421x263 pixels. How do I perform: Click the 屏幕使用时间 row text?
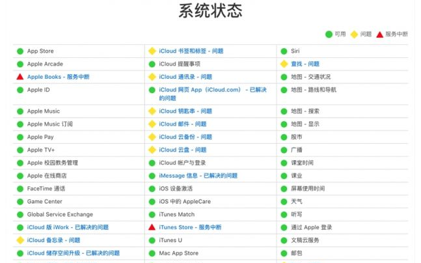[x=308, y=189]
